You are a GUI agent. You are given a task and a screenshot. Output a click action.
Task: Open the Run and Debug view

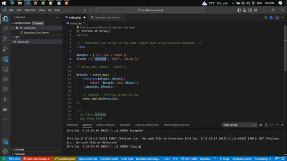5,49
